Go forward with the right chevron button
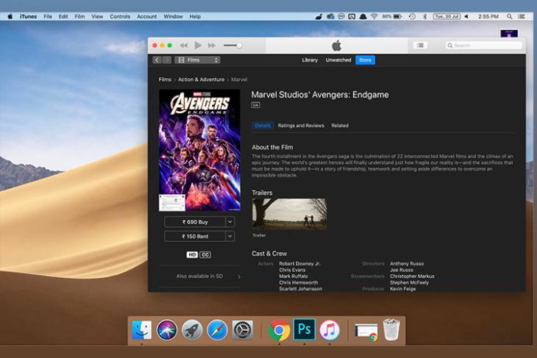The image size is (537, 358). coord(167,60)
